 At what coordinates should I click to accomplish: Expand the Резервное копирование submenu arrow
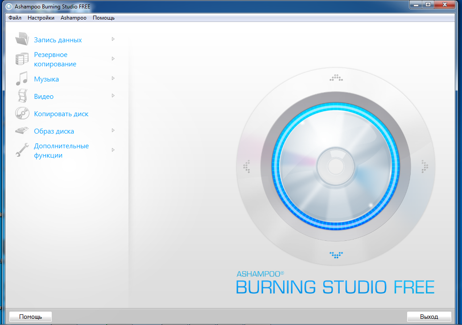113,59
